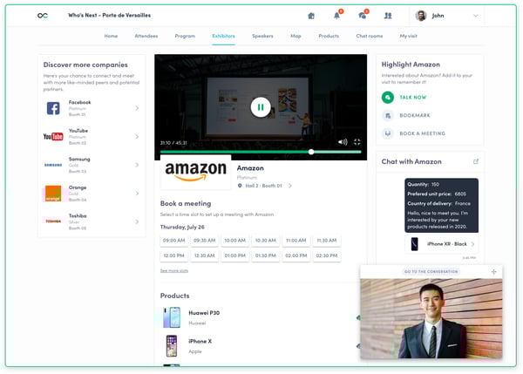Switch to the Attendees tab
Screen dimensions: 523x374
146,36
